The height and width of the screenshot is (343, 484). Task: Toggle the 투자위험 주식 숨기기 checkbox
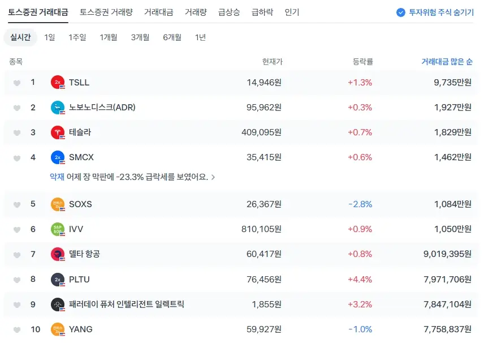[x=401, y=12]
